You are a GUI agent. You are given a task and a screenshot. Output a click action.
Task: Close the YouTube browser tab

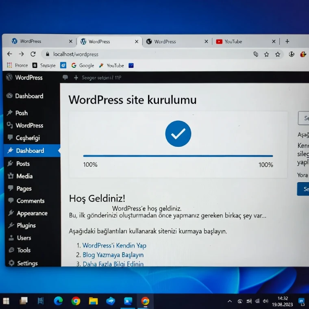pyautogui.click(x=274, y=41)
